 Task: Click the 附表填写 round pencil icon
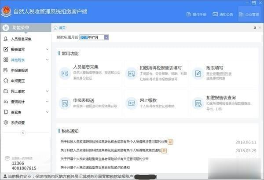coord(198,73)
